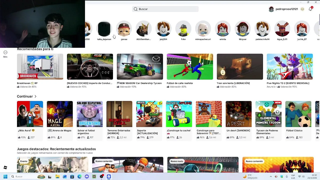Open the Outlook taskbar icon
Screen dimensions: 320x180
pos(65,176)
